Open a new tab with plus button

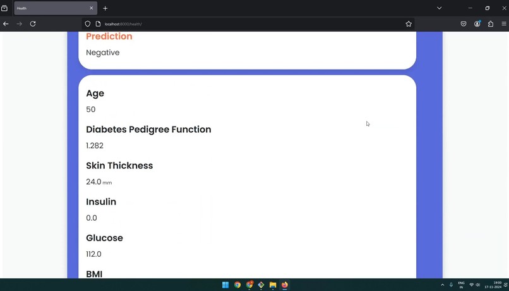pos(105,8)
